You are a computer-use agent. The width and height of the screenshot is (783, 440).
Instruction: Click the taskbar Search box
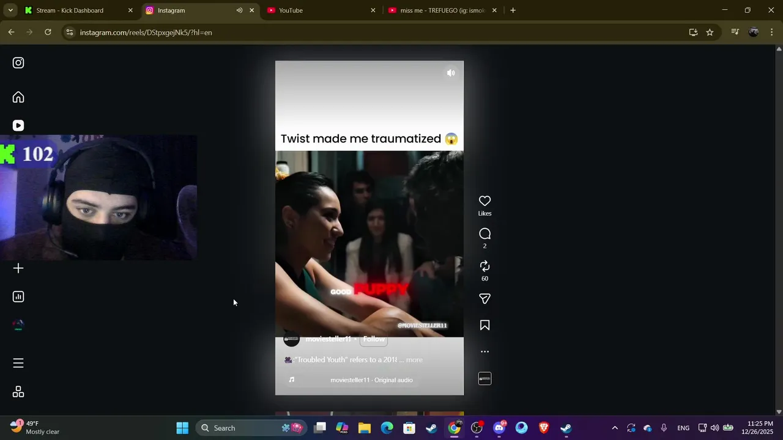253,428
